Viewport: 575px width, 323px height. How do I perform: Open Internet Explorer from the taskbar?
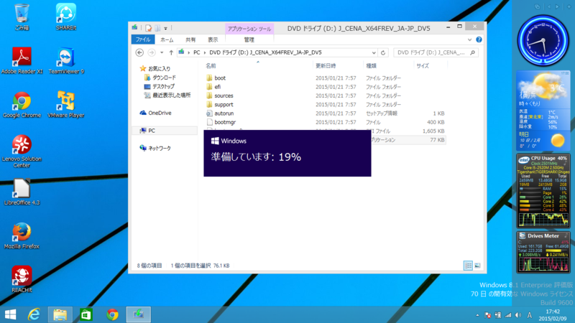click(x=34, y=314)
